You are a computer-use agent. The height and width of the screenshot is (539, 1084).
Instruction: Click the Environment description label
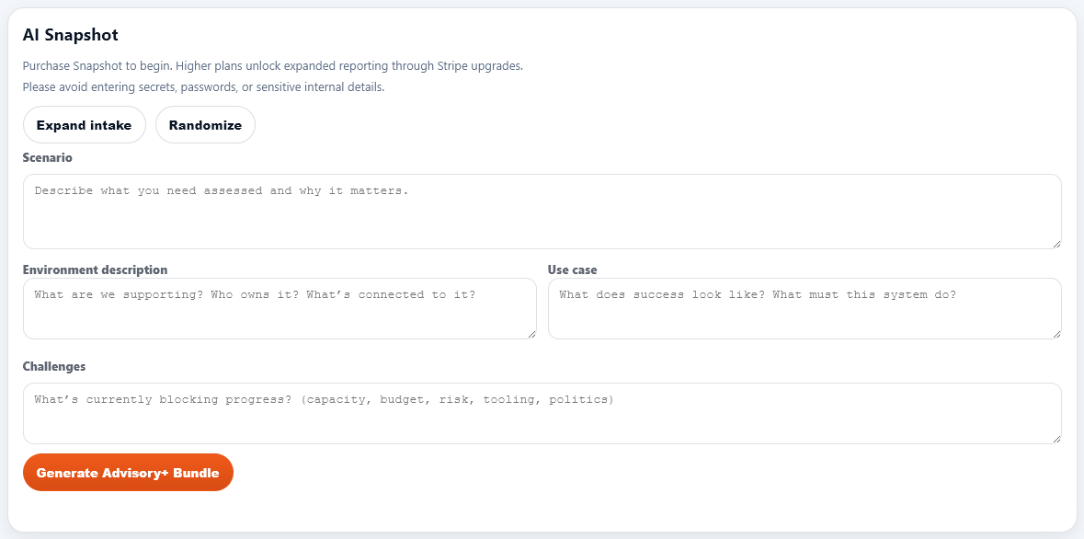tap(96, 269)
